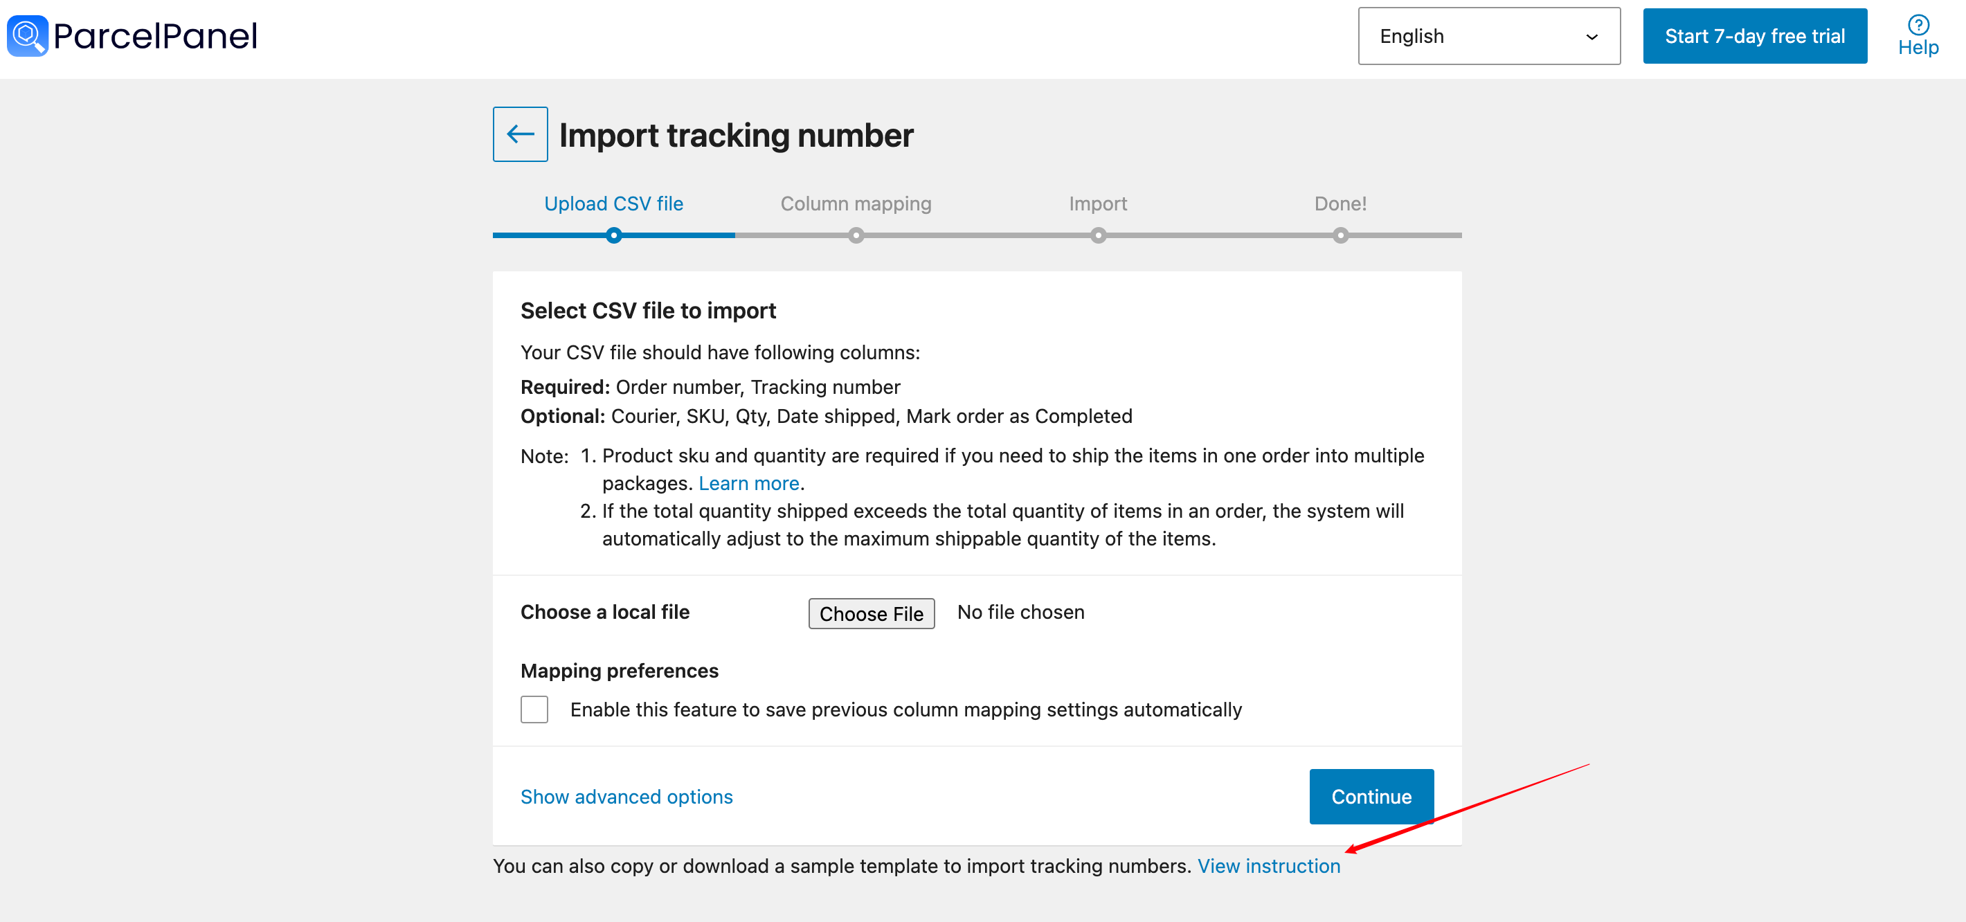
Task: Click the 'No file chosen' text
Action: pos(1020,612)
